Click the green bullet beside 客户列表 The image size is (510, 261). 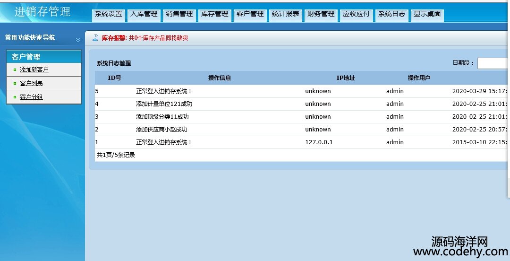pyautogui.click(x=15, y=83)
